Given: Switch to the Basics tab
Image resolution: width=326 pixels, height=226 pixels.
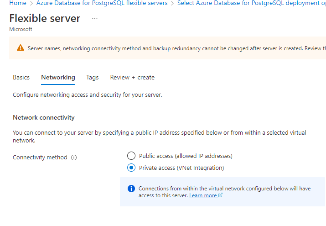Looking at the screenshot, I should [21, 78].
